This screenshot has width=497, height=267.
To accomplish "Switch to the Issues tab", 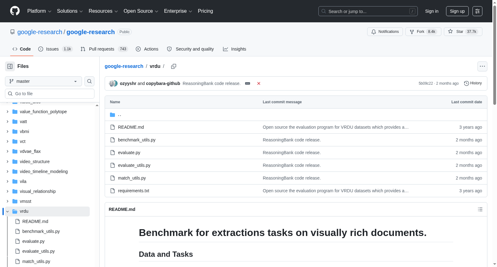I will point(55,49).
